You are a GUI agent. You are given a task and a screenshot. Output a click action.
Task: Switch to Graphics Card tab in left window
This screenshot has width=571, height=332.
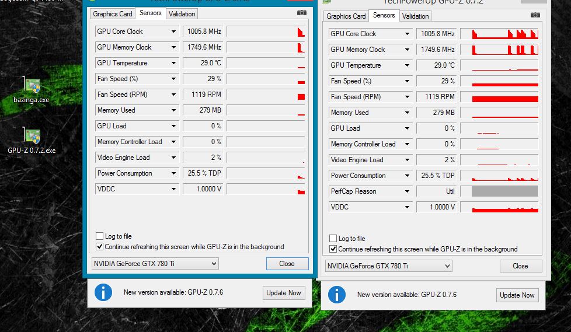113,14
